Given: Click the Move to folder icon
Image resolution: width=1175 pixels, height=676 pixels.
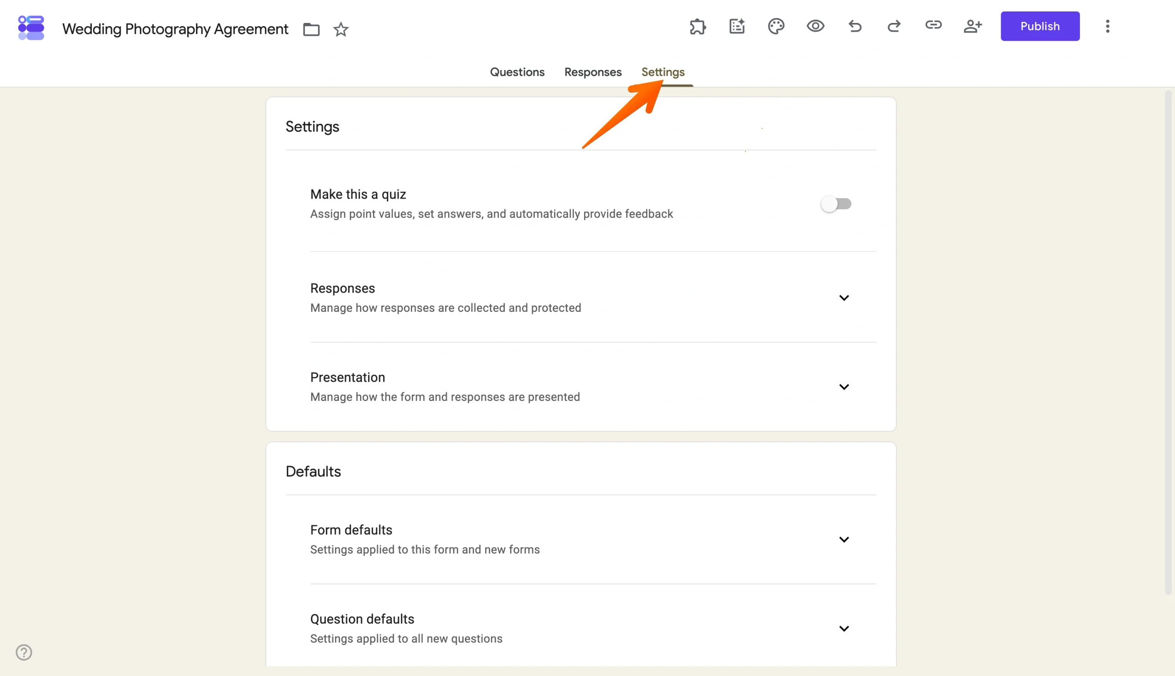Looking at the screenshot, I should [311, 29].
